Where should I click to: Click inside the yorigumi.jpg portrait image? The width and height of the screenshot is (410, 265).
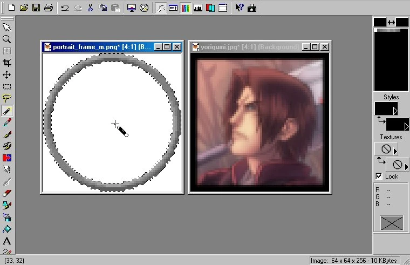(259, 122)
